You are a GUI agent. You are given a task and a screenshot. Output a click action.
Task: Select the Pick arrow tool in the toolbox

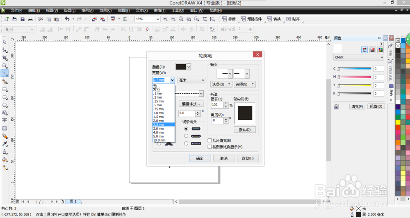5,42
